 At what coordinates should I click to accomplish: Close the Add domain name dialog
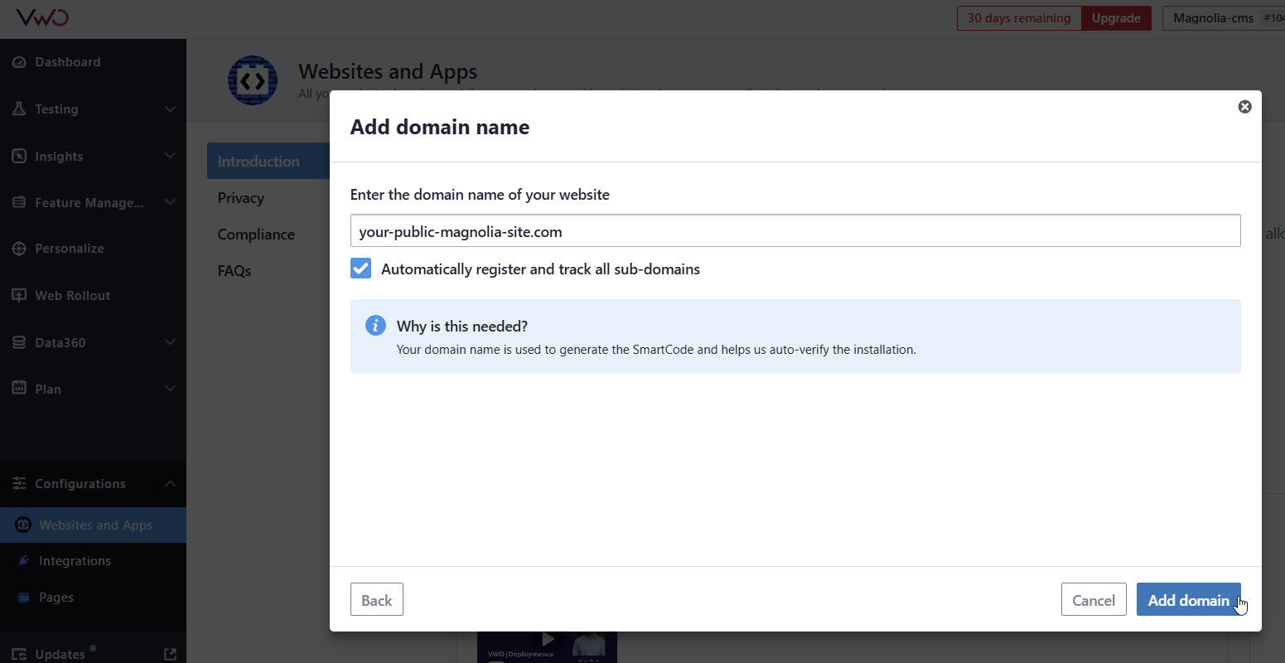click(x=1244, y=107)
